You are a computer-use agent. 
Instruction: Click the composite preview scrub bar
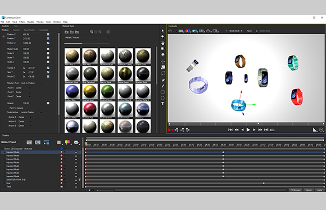coord(246,124)
